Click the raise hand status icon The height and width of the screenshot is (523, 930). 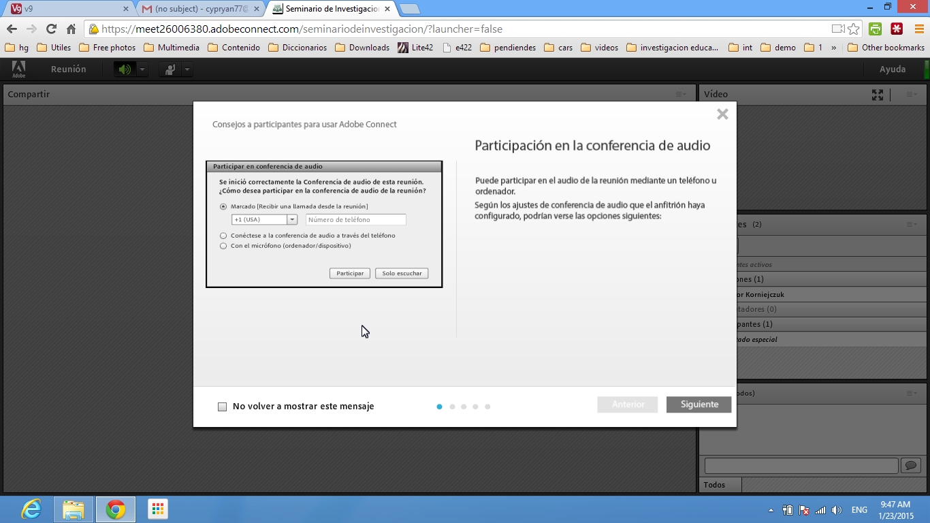coord(170,69)
